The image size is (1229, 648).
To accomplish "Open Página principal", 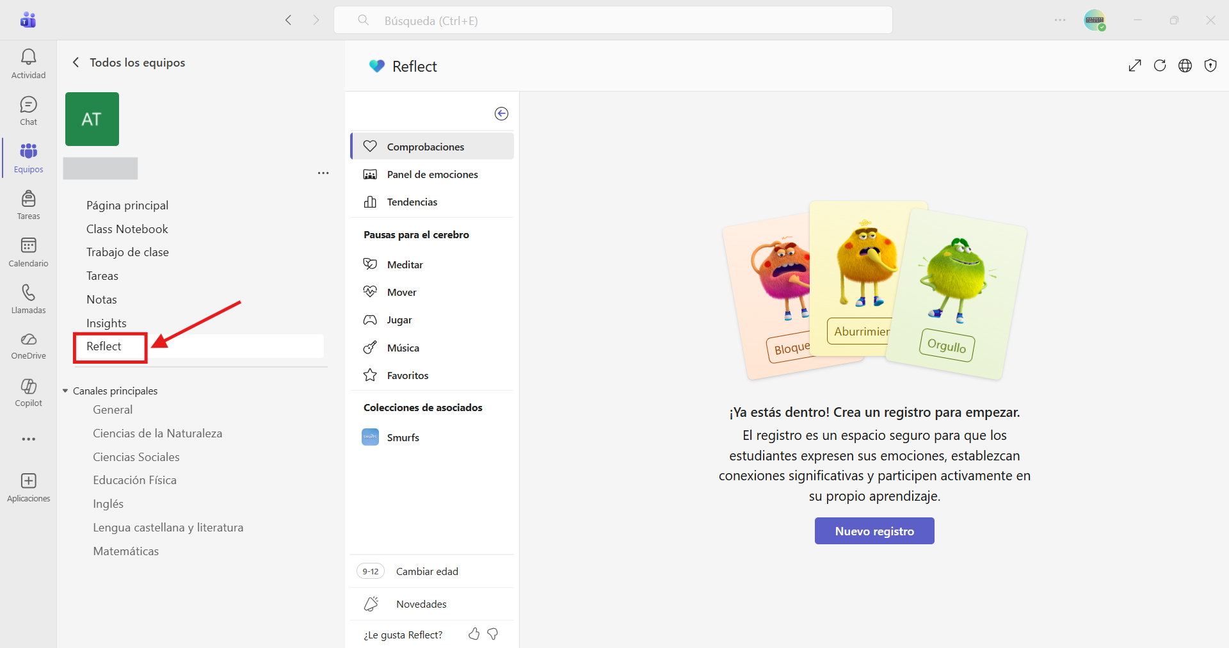I will pos(127,205).
